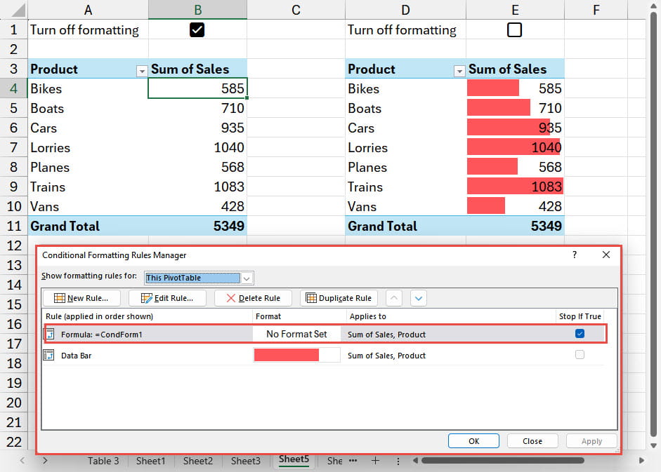Add a new sheet with the plus icon
The image size is (661, 472).
[375, 461]
